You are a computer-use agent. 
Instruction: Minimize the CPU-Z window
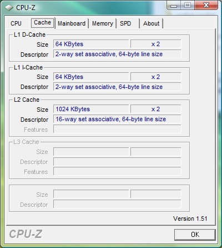coord(174,6)
